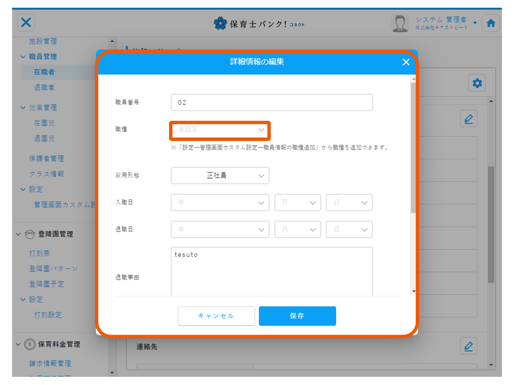Click the gear settings icon
Image resolution: width=514 pixels, height=385 pixels.
pyautogui.click(x=477, y=83)
